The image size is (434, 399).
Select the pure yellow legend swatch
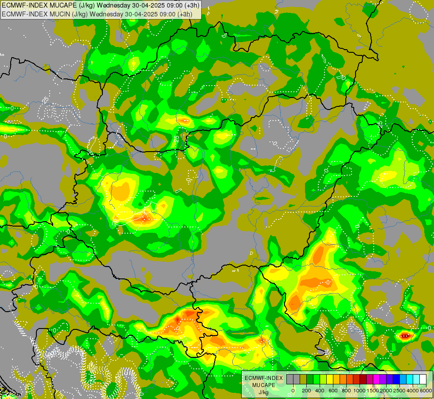pyautogui.click(x=330, y=379)
